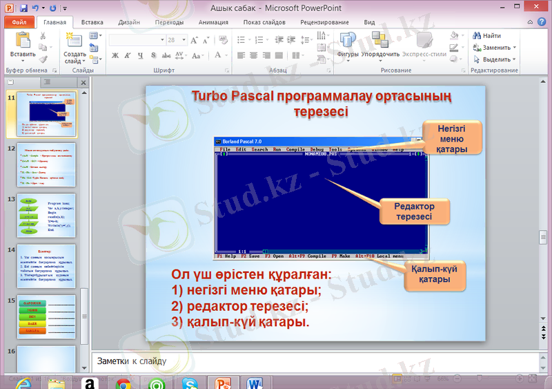
Task: Open the Вставка ribbon tab
Action: pos(92,22)
